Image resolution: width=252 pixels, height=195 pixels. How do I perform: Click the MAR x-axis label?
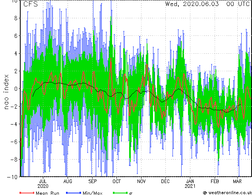237,181
